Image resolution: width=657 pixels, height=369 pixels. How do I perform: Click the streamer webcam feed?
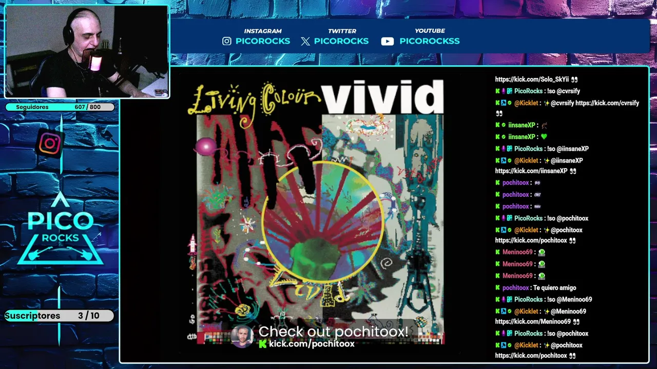87,52
